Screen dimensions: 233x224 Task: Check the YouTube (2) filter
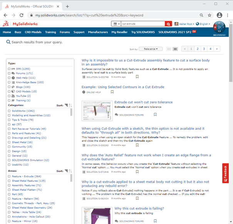[9, 96]
